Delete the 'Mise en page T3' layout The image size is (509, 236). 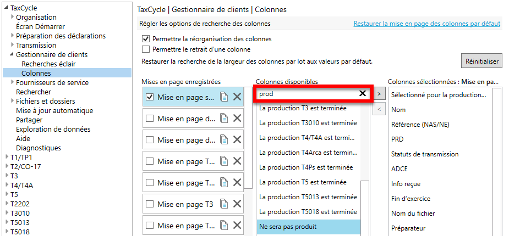[237, 204]
